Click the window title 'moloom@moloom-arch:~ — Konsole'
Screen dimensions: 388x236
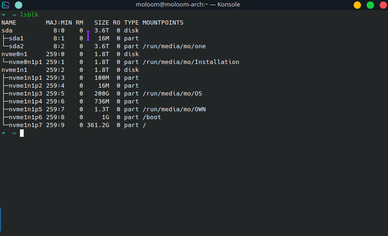pyautogui.click(x=194, y=5)
